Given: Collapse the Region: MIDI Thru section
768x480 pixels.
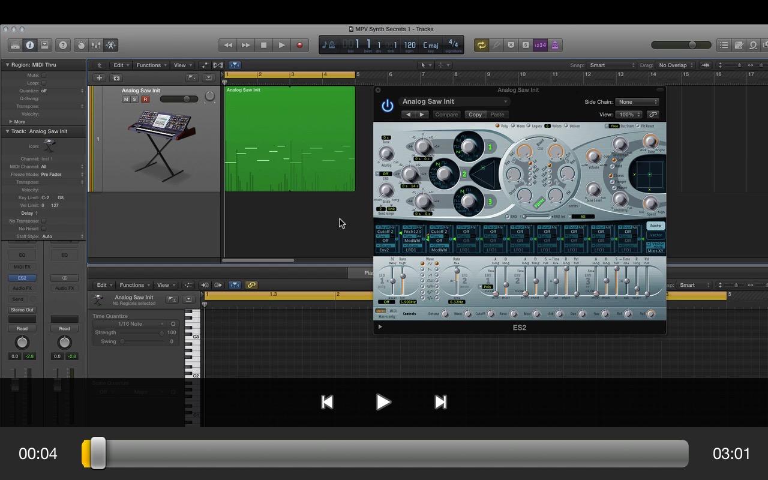Looking at the screenshot, I should tap(8, 65).
